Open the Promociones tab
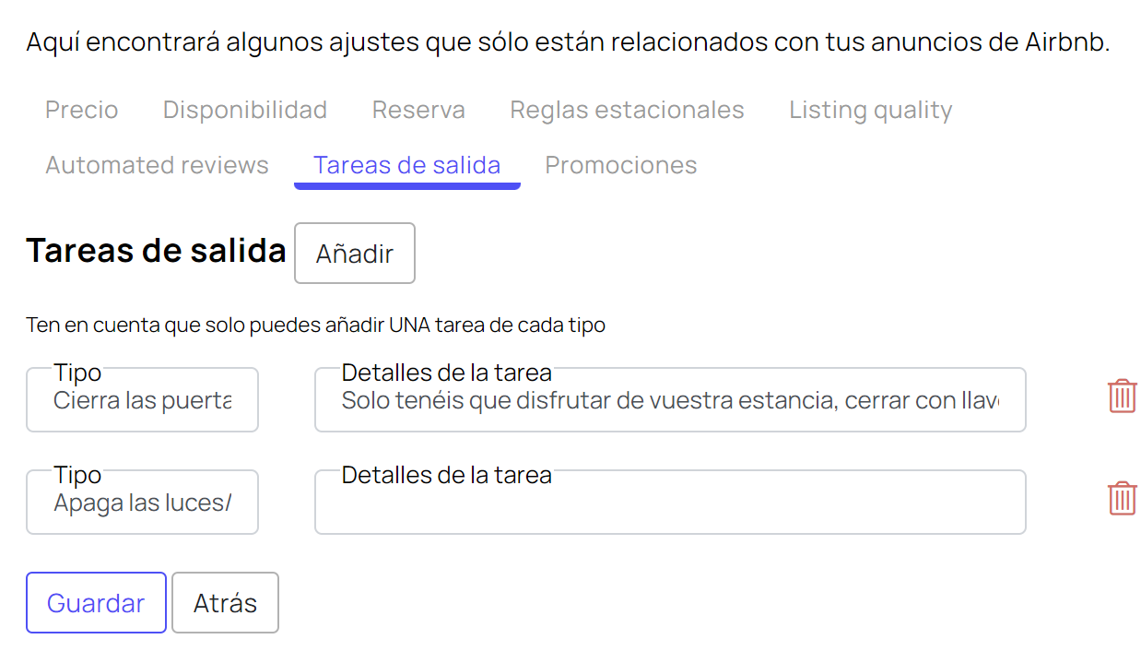The width and height of the screenshot is (1141, 651). [x=621, y=165]
